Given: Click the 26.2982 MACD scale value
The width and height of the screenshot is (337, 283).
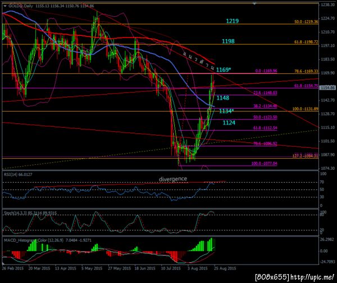Looking at the screenshot, I should [327, 239].
